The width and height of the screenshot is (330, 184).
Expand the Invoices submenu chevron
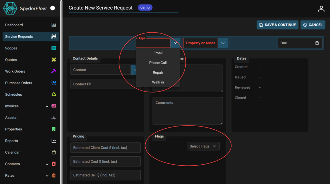47,106
